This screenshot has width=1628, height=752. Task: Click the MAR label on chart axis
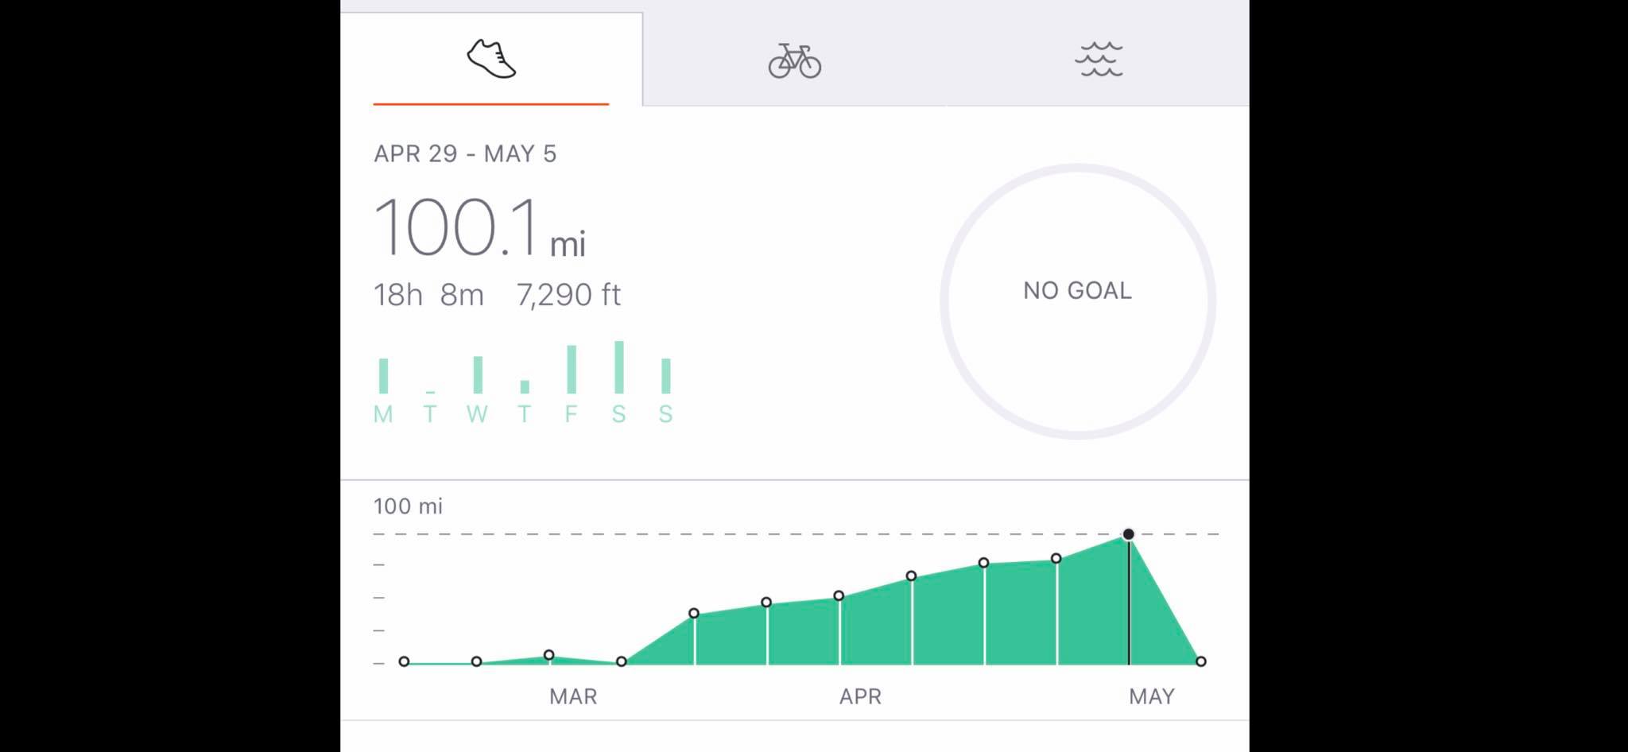click(x=573, y=696)
